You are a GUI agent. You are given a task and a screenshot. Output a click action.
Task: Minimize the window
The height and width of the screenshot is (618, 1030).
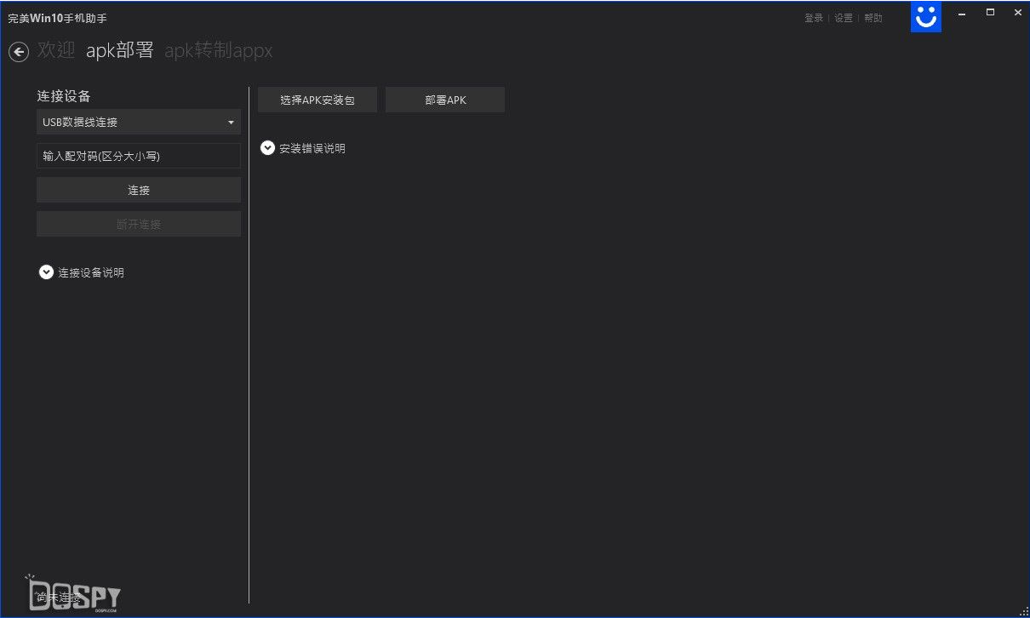pyautogui.click(x=962, y=13)
